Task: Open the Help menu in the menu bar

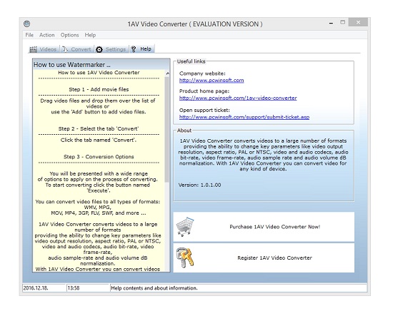Action: (90, 35)
